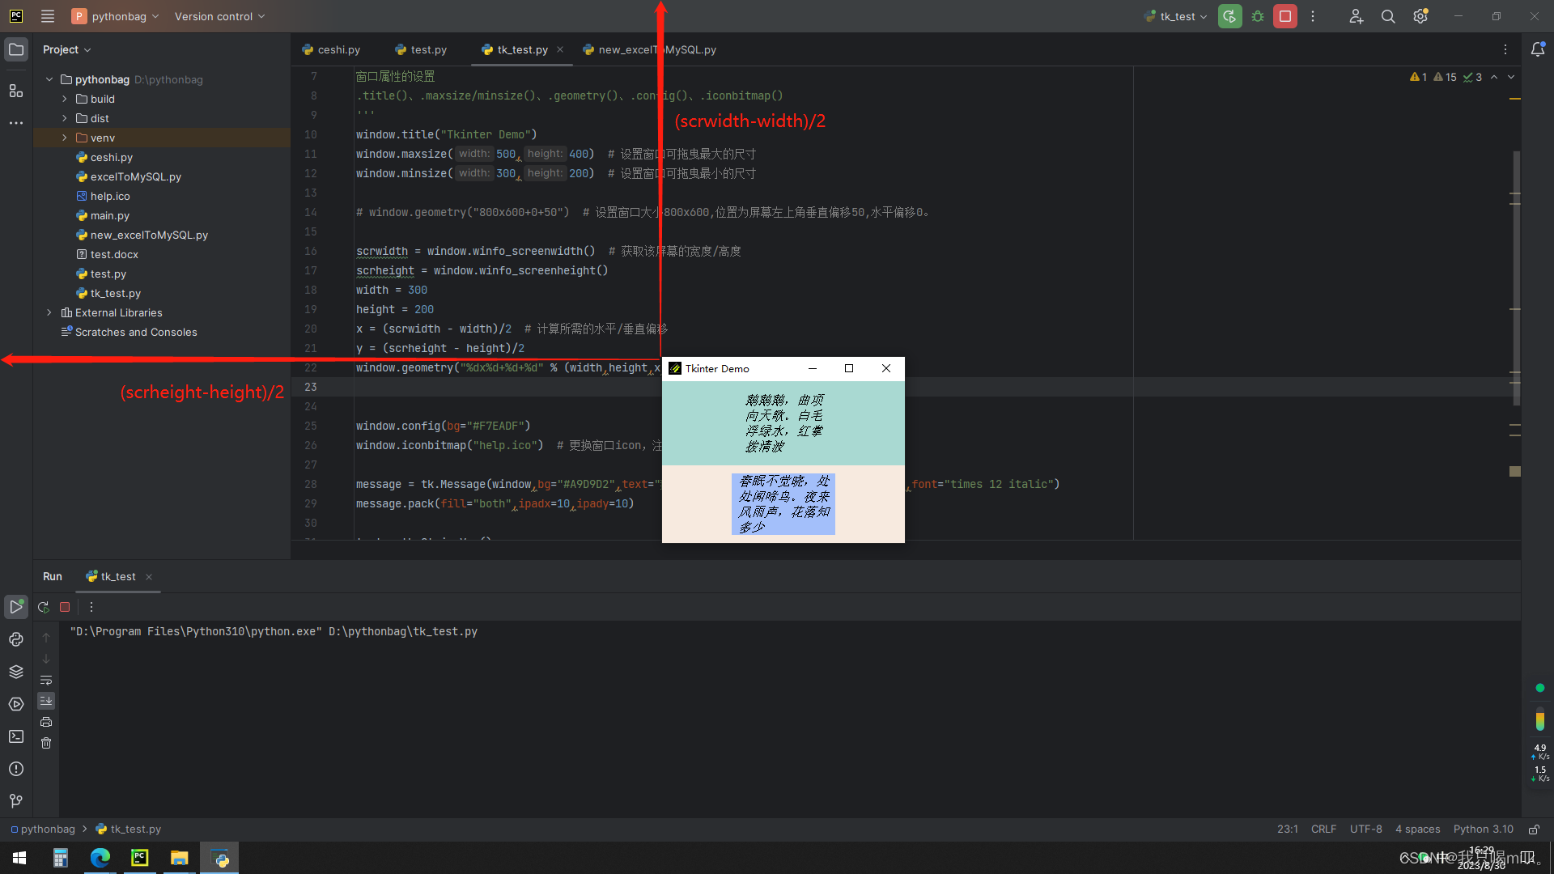Start debugging using the bug icon
Screen dimensions: 1554x874
1258,16
